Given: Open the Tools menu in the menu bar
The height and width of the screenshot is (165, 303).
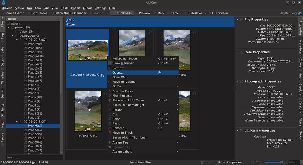Looking at the screenshot, I should click(x=64, y=8).
